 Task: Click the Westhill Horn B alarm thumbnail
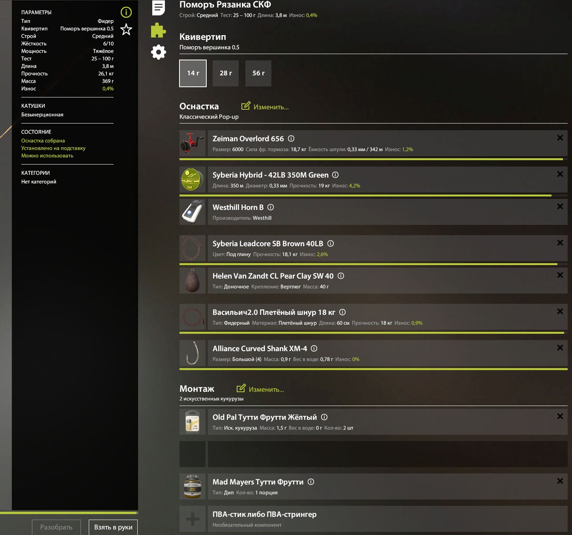click(193, 212)
